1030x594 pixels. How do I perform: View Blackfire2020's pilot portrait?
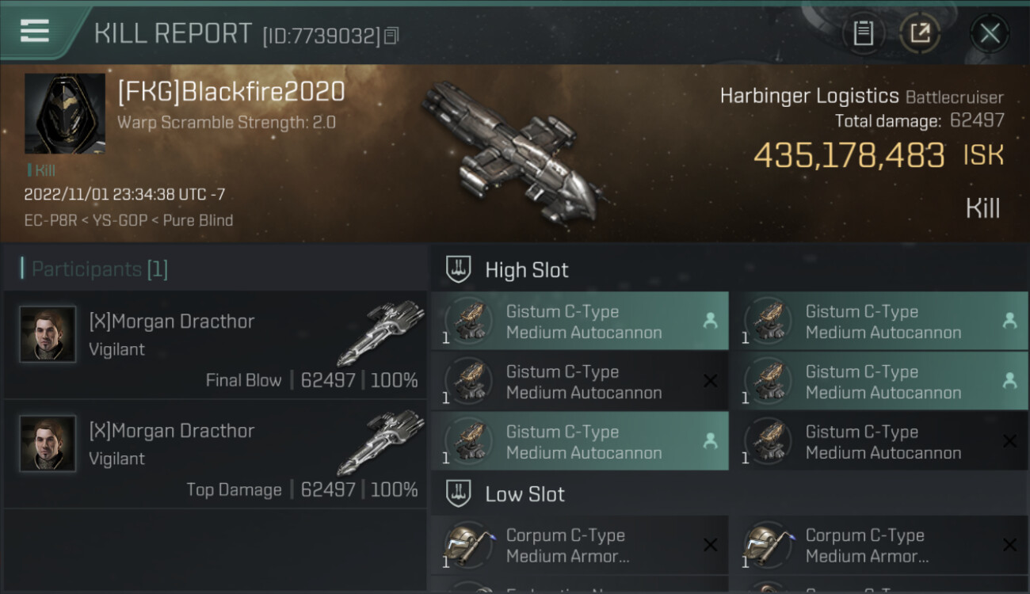pyautogui.click(x=65, y=114)
